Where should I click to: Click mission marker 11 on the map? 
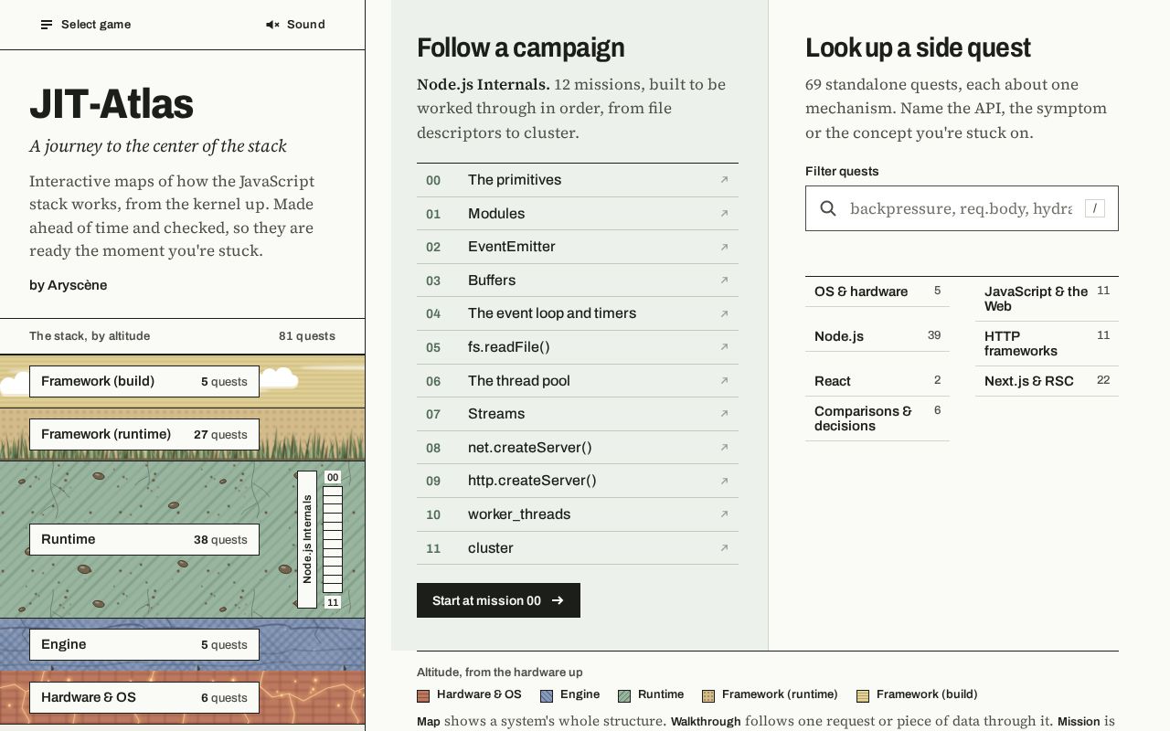tap(333, 602)
